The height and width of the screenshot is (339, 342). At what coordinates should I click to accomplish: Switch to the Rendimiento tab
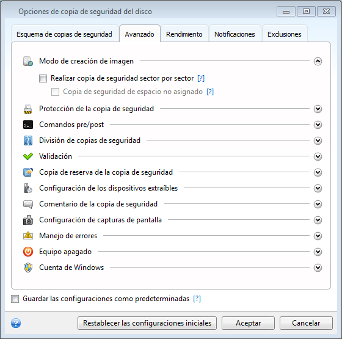click(184, 34)
